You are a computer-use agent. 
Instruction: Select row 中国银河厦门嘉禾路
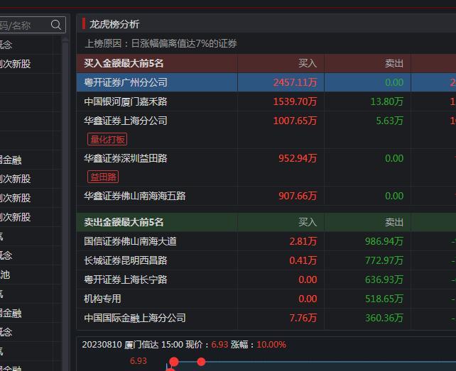click(266, 101)
